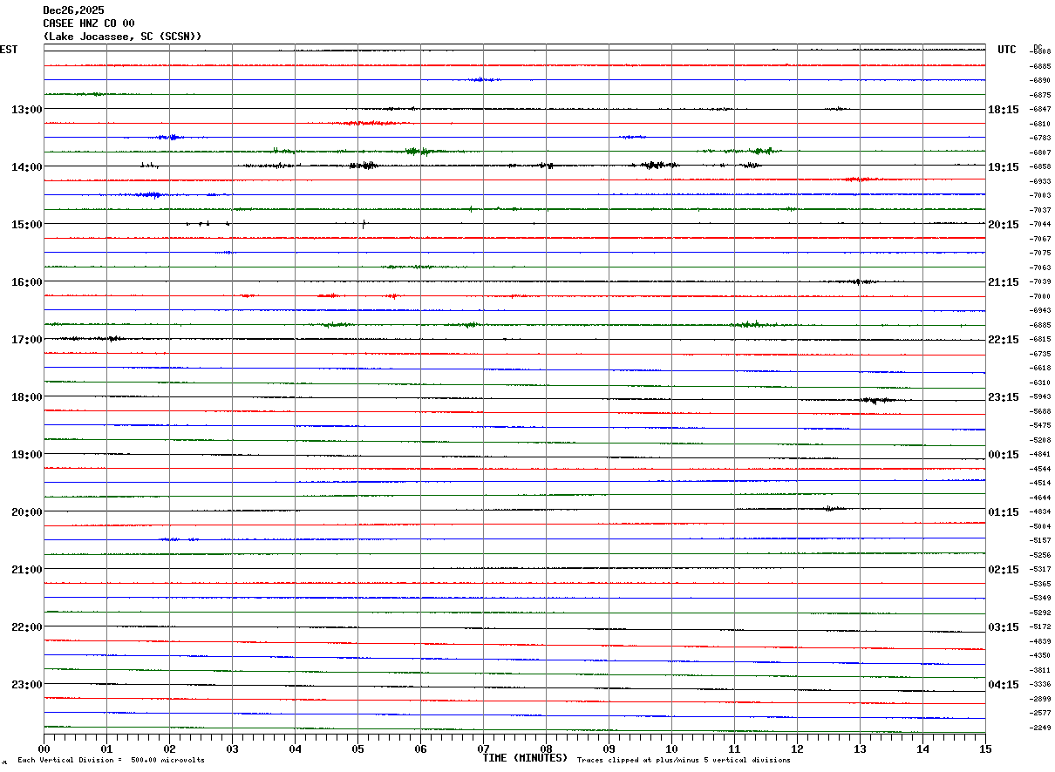Click minute tick label 05 on axis
The image size is (1055, 772).
[357, 748]
